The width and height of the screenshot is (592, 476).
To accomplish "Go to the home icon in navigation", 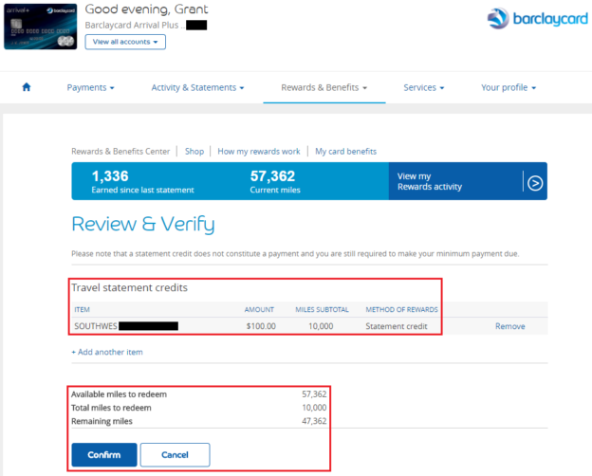I will [x=26, y=87].
